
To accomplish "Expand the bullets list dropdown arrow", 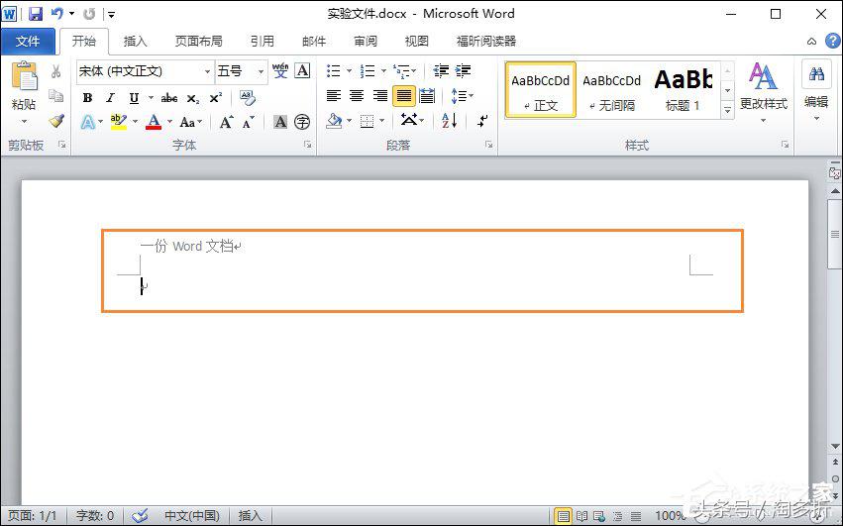I will pyautogui.click(x=349, y=71).
